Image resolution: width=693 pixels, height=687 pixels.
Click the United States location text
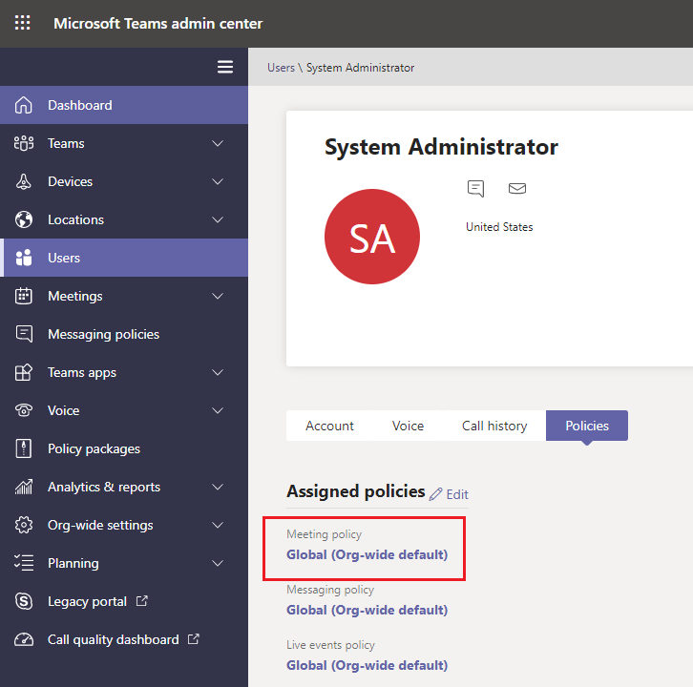[x=499, y=227]
